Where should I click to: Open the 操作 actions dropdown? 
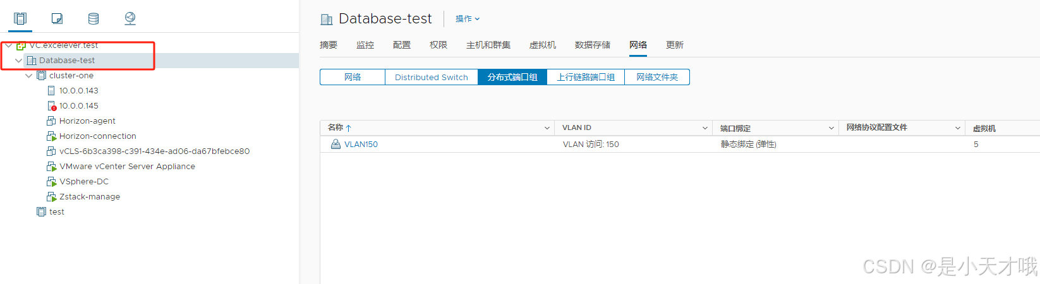pyautogui.click(x=468, y=19)
